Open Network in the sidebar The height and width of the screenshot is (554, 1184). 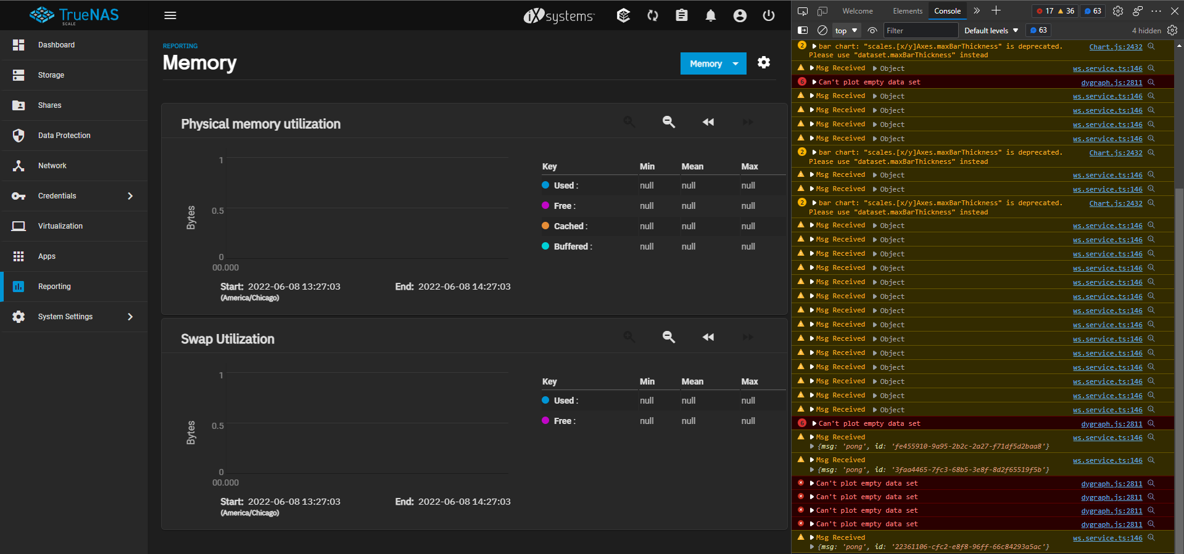[75, 166]
